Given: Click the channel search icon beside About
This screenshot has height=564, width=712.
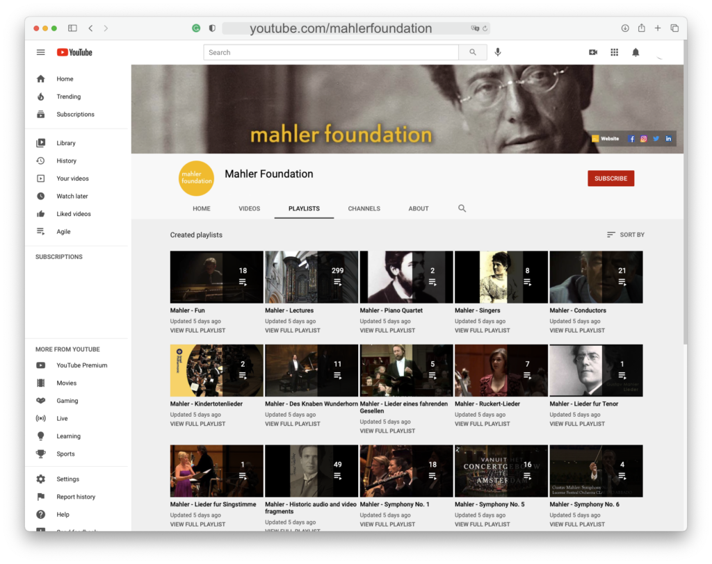Looking at the screenshot, I should [x=462, y=208].
